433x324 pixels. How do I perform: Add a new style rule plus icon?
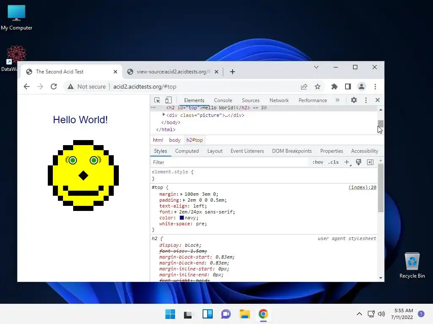pyautogui.click(x=347, y=162)
